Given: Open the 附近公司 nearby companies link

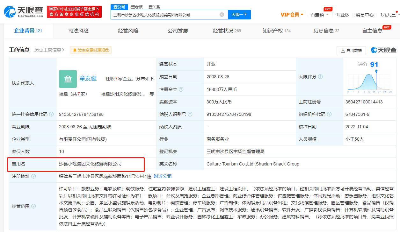Looking at the screenshot, I should pyautogui.click(x=163, y=176).
